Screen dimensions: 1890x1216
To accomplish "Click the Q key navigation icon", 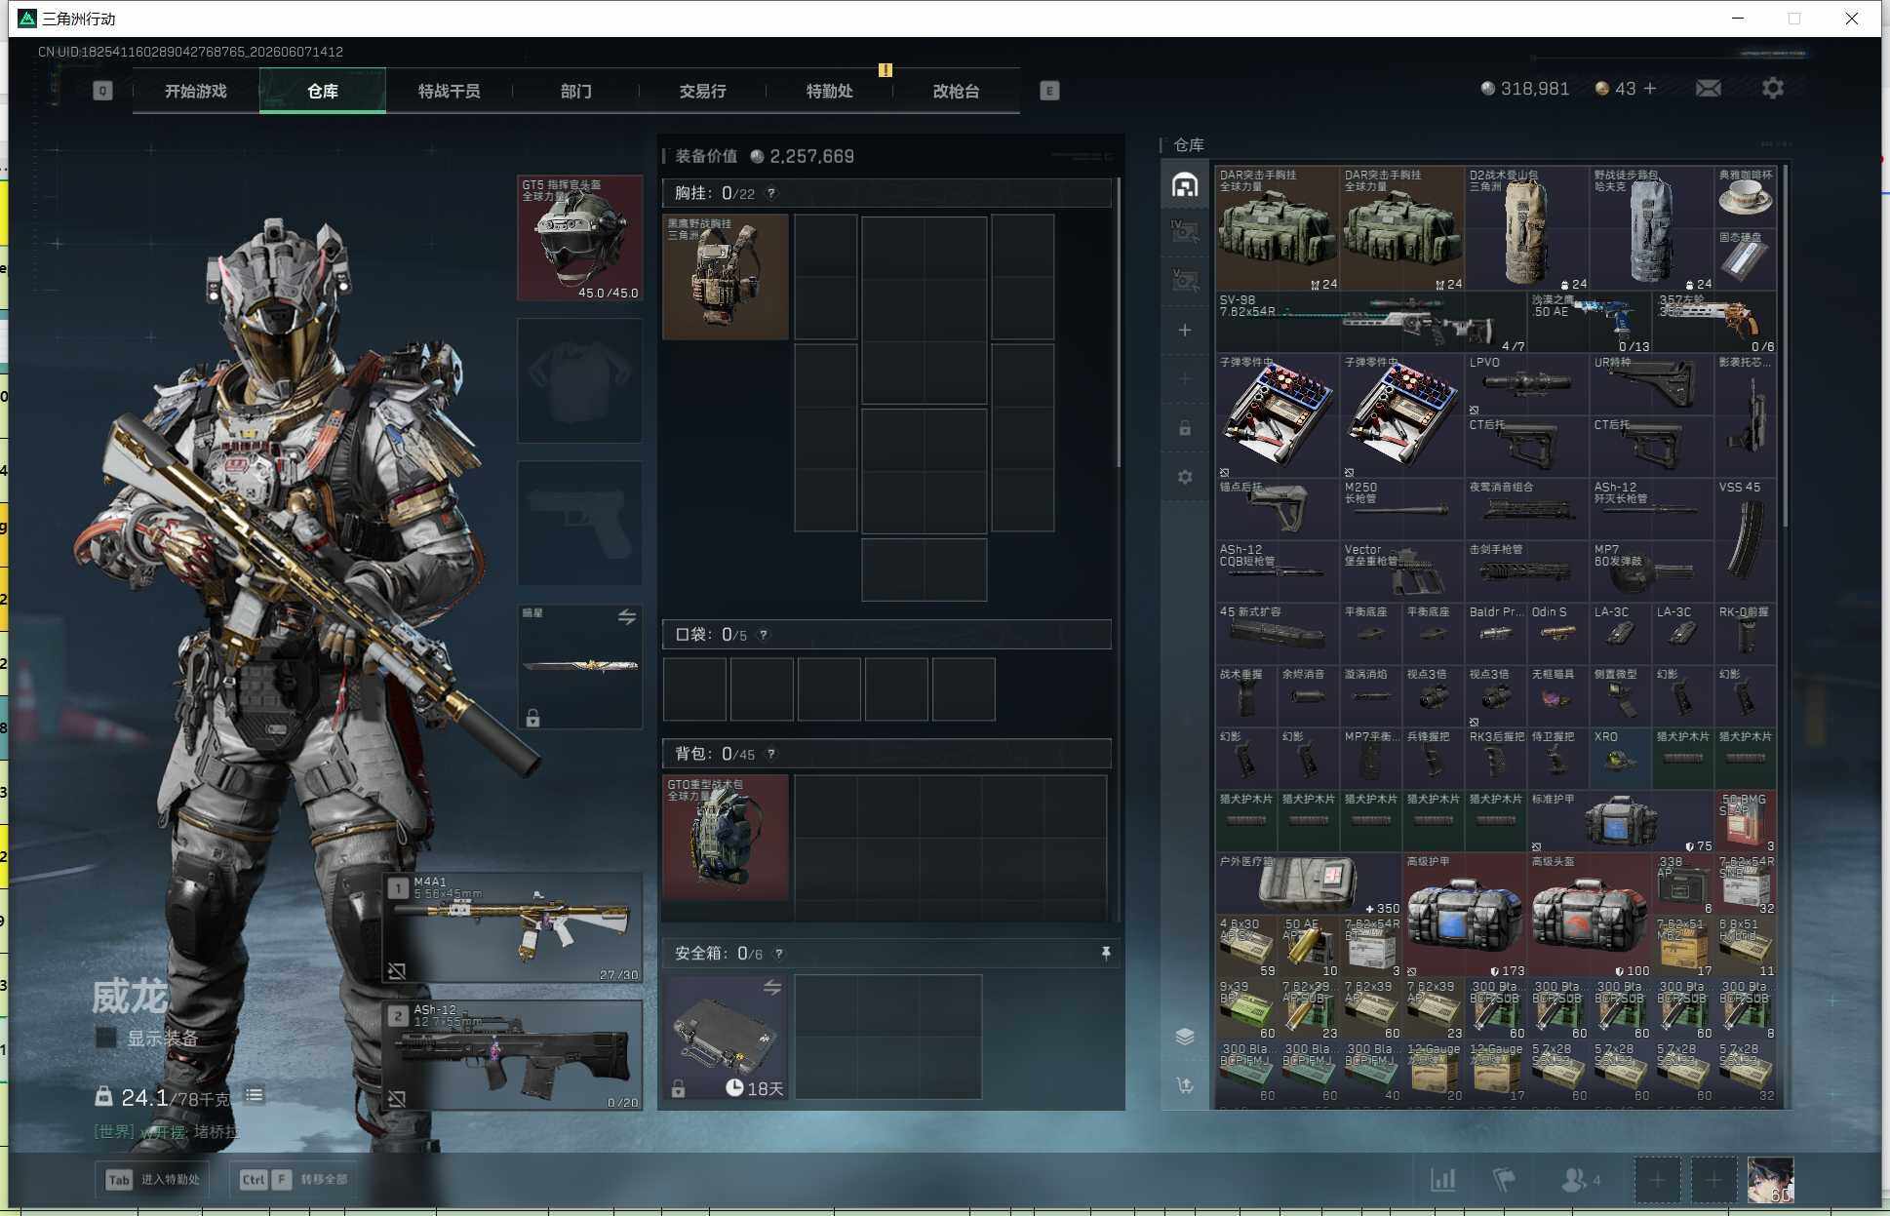I will click(x=102, y=91).
